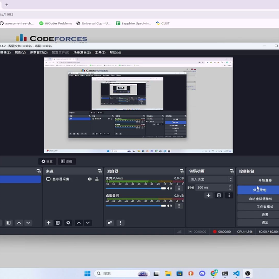Click the 开始直播 button

(259, 180)
